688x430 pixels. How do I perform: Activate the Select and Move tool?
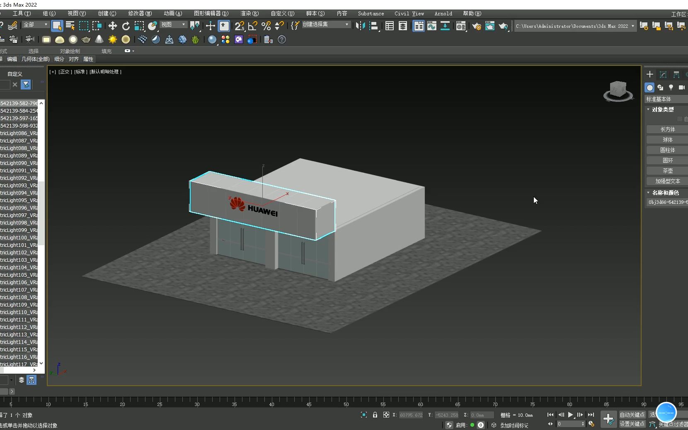click(112, 26)
